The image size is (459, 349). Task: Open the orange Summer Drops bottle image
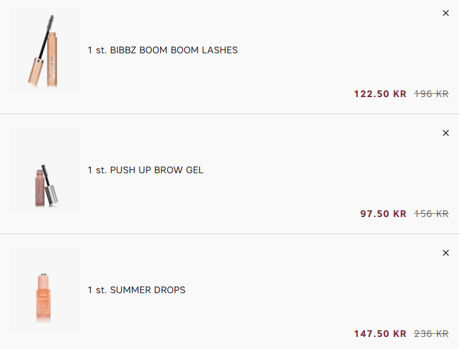click(x=44, y=289)
